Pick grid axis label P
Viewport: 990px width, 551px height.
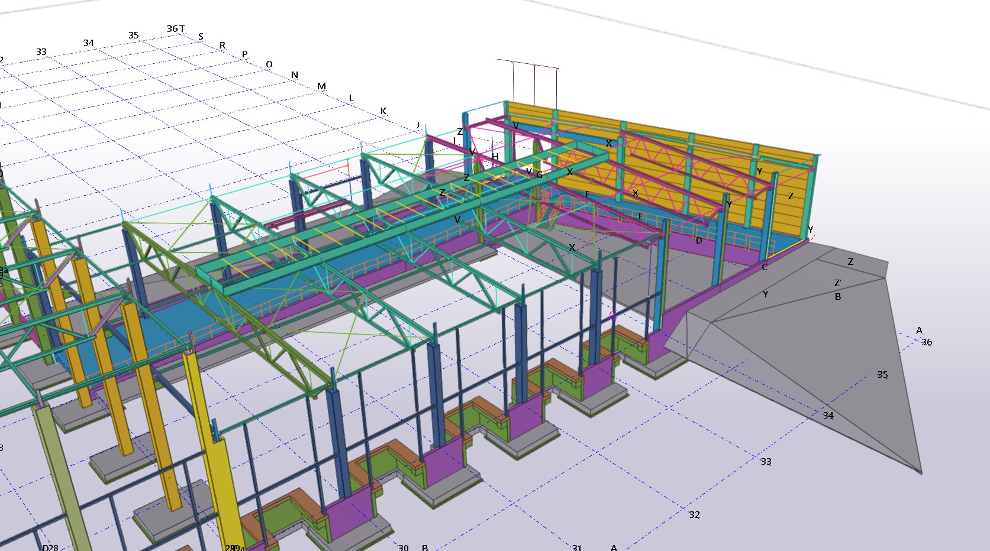tap(244, 54)
